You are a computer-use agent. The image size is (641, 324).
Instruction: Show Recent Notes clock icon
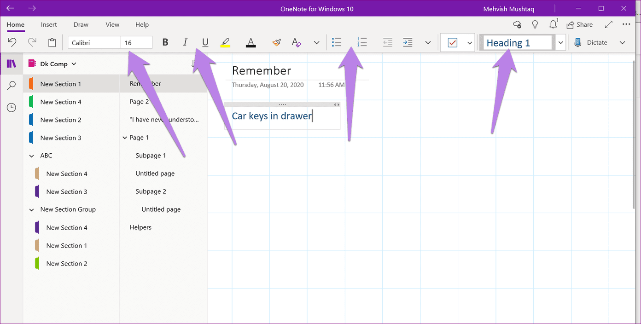[x=12, y=108]
